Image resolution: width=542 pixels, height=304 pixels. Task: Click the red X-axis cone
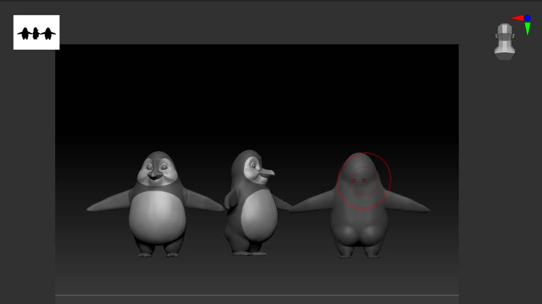click(517, 18)
